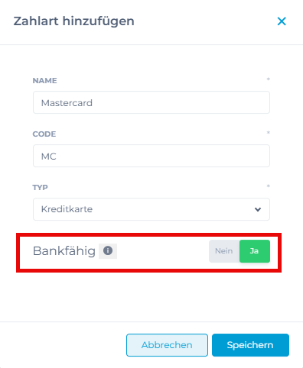This screenshot has height=368, width=303.
Task: Click the CODE field label
Action: (x=44, y=134)
